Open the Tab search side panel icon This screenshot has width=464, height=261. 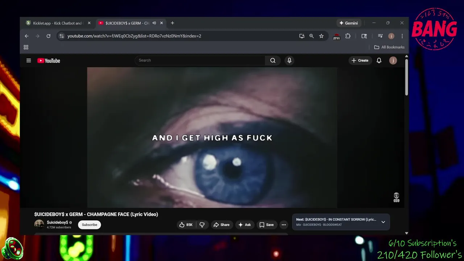(364, 36)
